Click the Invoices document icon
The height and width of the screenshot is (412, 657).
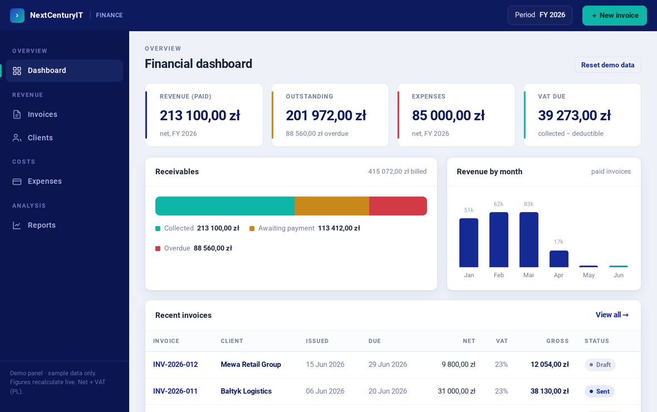point(17,115)
